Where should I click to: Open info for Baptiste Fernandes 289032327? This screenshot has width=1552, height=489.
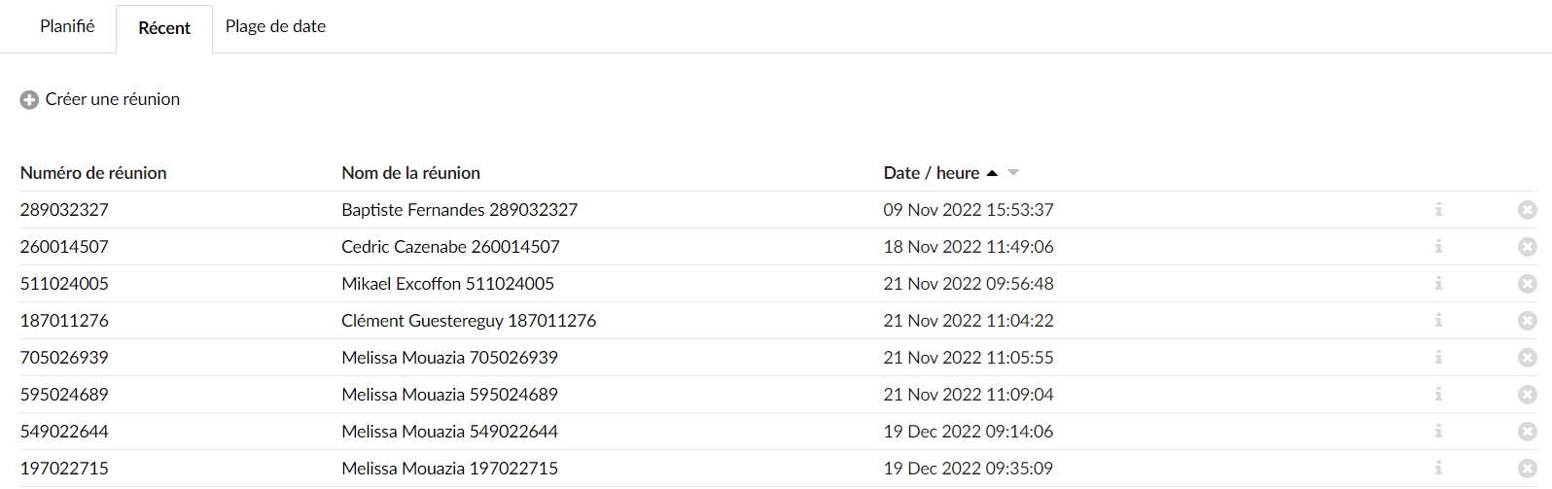pyautogui.click(x=1438, y=209)
